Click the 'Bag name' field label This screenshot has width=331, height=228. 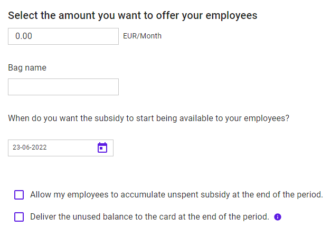(x=27, y=68)
